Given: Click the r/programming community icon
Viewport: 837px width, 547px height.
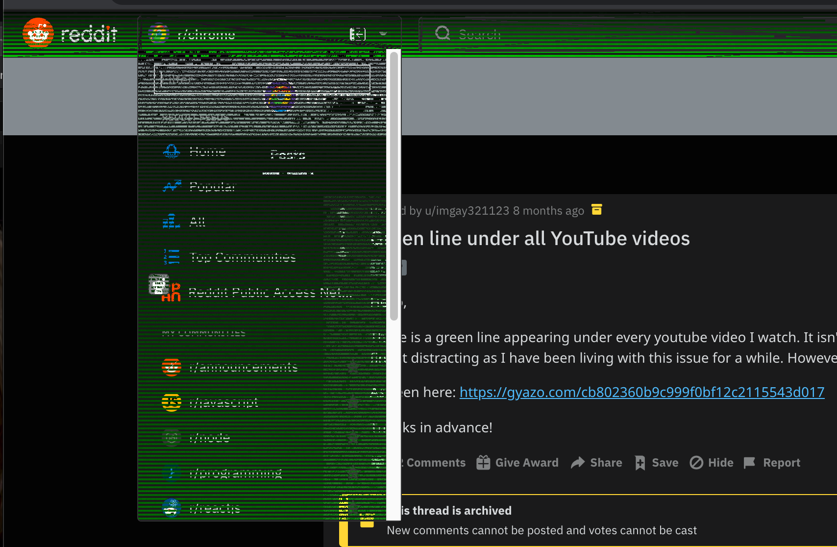Looking at the screenshot, I should [172, 472].
